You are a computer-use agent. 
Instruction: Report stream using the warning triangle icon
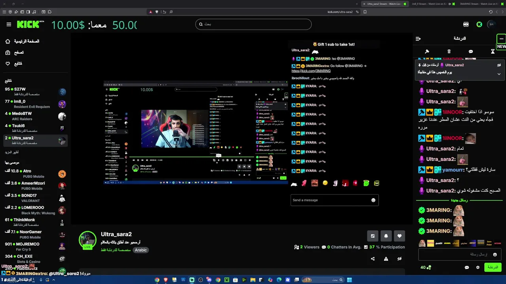(386, 259)
